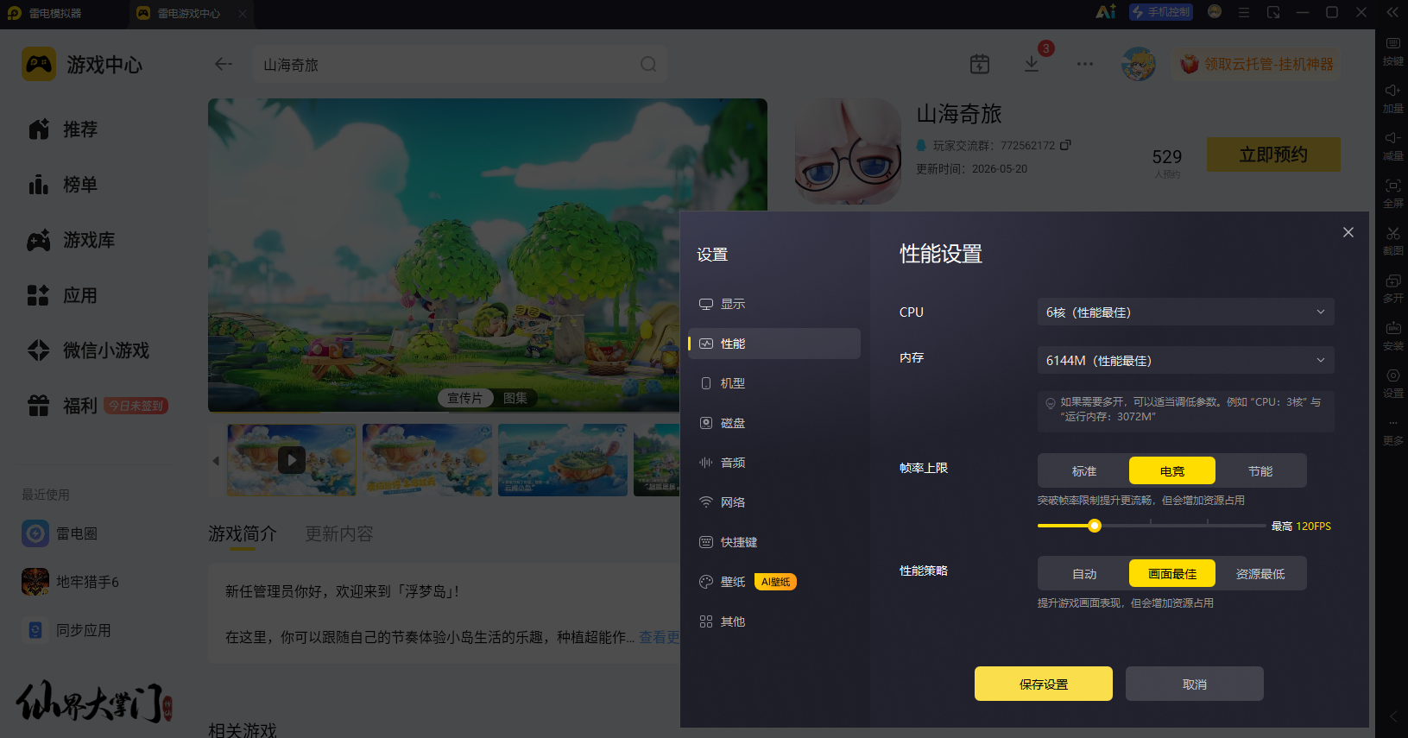
Task: Adjust the frame rate FPS slider handle
Action: (x=1095, y=526)
